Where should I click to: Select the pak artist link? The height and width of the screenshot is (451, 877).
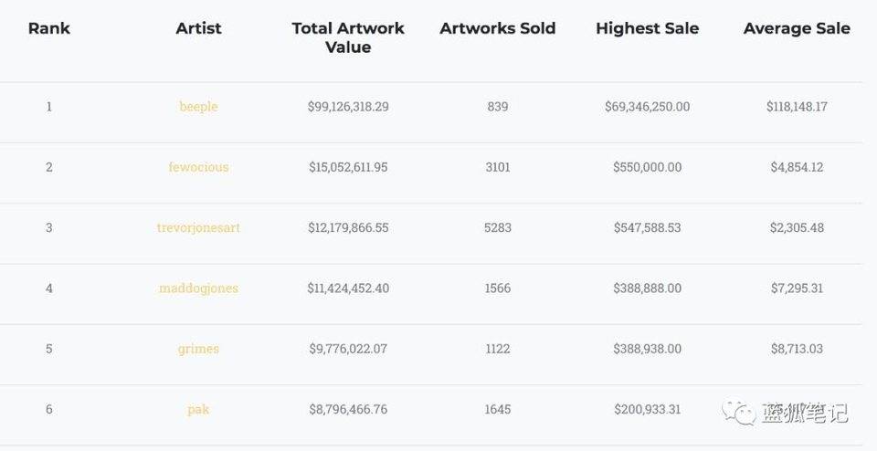(198, 409)
